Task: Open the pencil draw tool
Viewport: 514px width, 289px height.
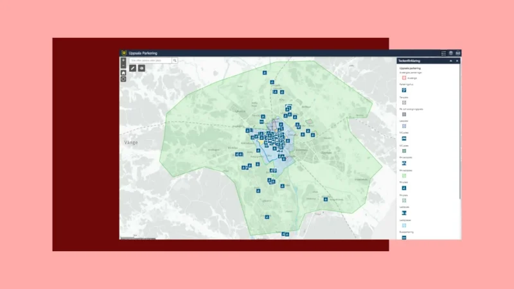Action: pyautogui.click(x=133, y=67)
